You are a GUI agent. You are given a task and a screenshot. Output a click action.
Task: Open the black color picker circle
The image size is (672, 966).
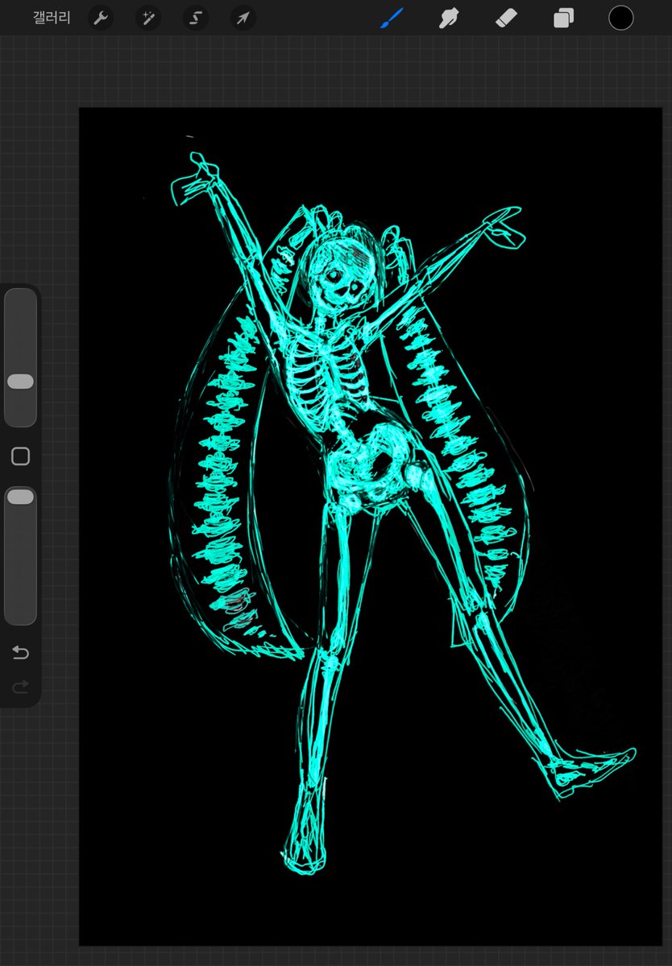(620, 18)
